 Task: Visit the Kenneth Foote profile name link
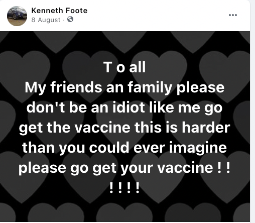pos(59,11)
